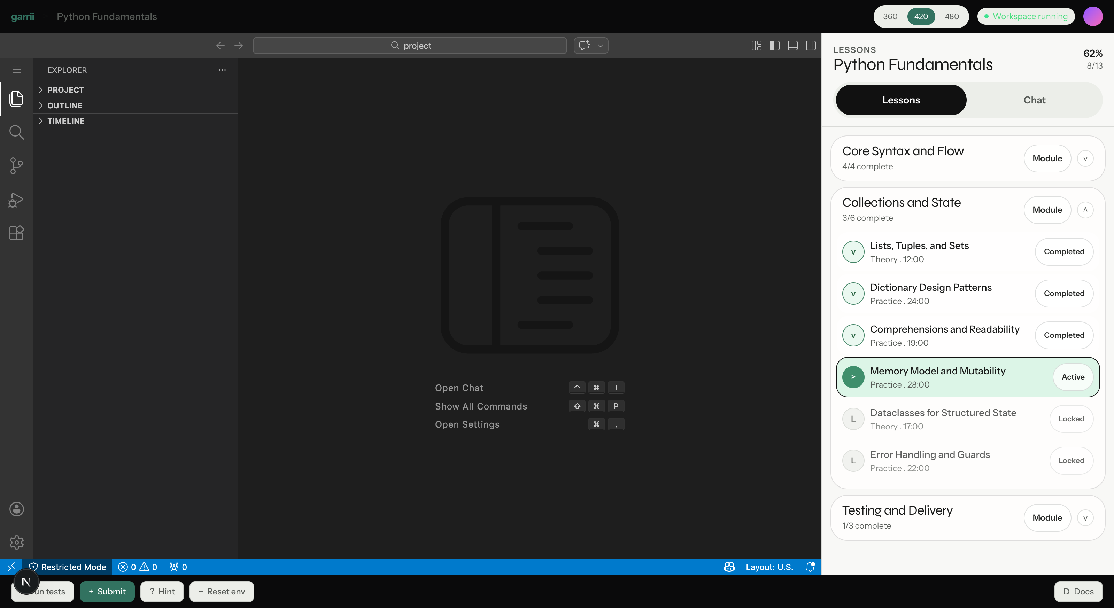The image size is (1114, 608).
Task: Select the 480 width option
Action: coord(952,16)
